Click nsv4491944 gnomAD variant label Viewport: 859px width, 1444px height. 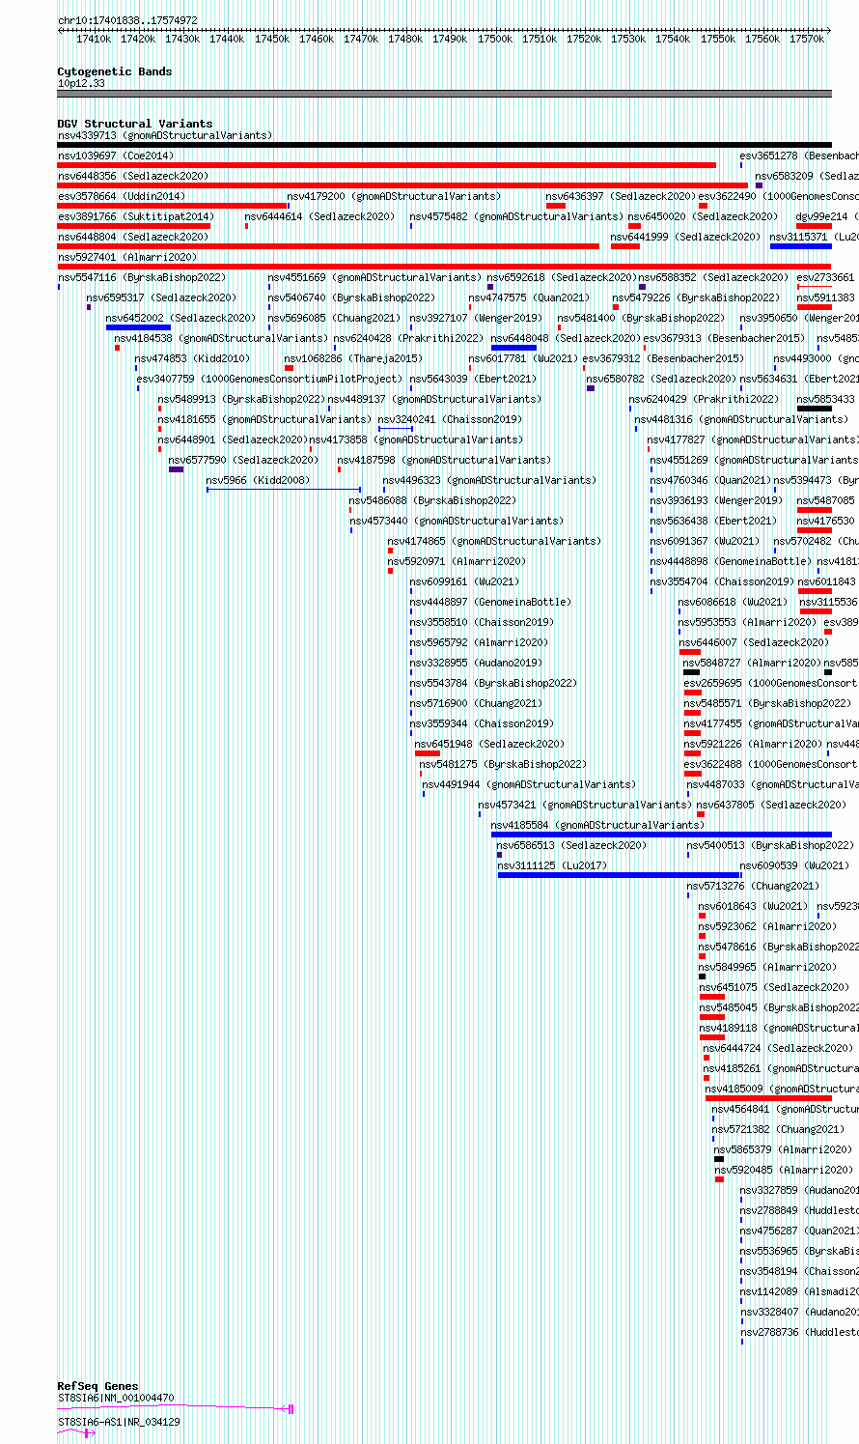530,784
